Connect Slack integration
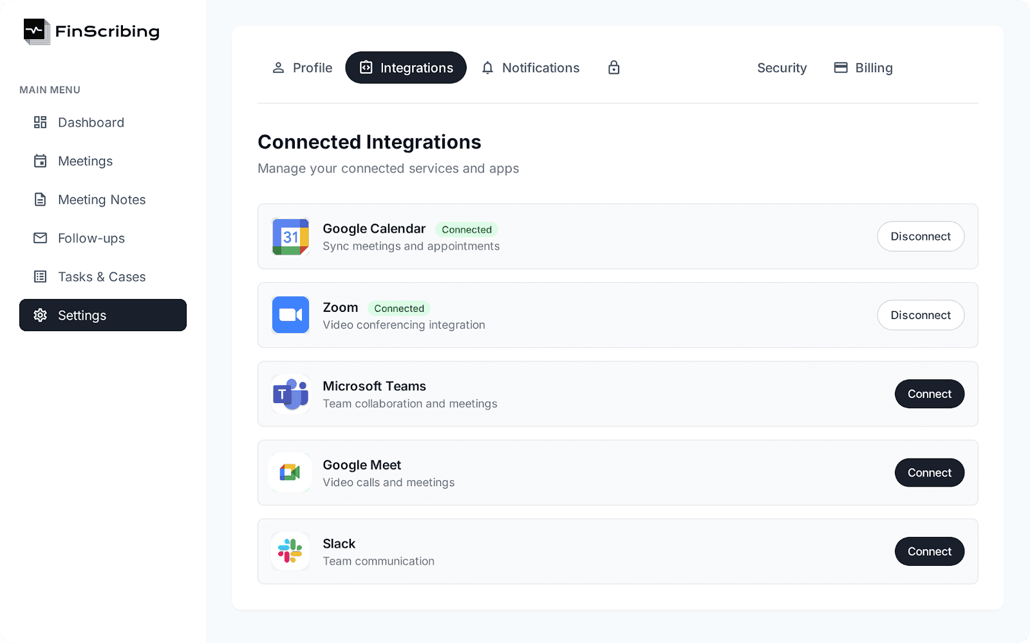 (x=930, y=552)
